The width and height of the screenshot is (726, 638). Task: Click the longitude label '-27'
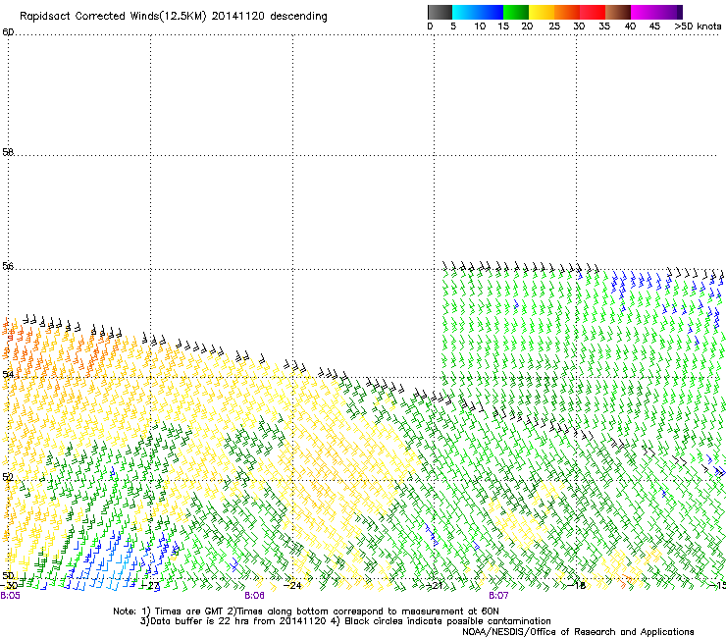(150, 586)
